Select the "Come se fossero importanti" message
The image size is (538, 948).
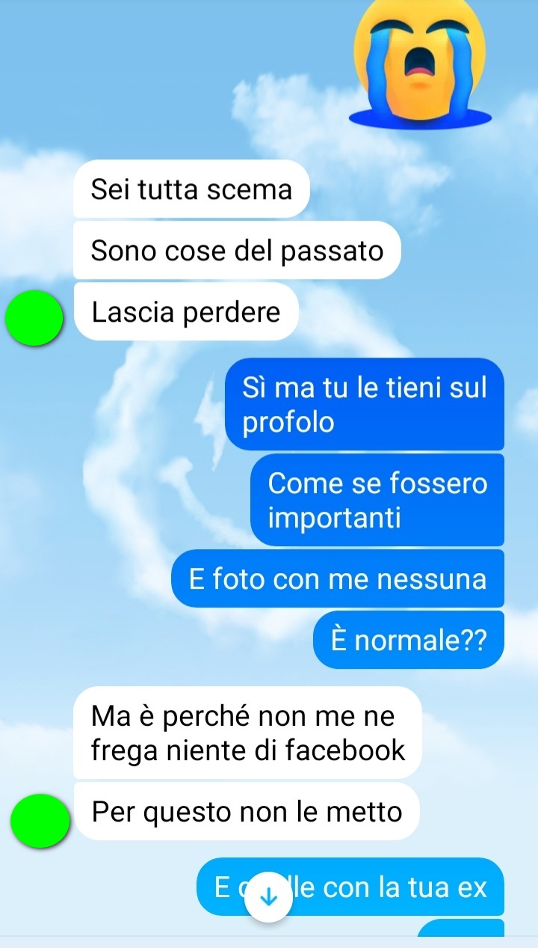(377, 500)
